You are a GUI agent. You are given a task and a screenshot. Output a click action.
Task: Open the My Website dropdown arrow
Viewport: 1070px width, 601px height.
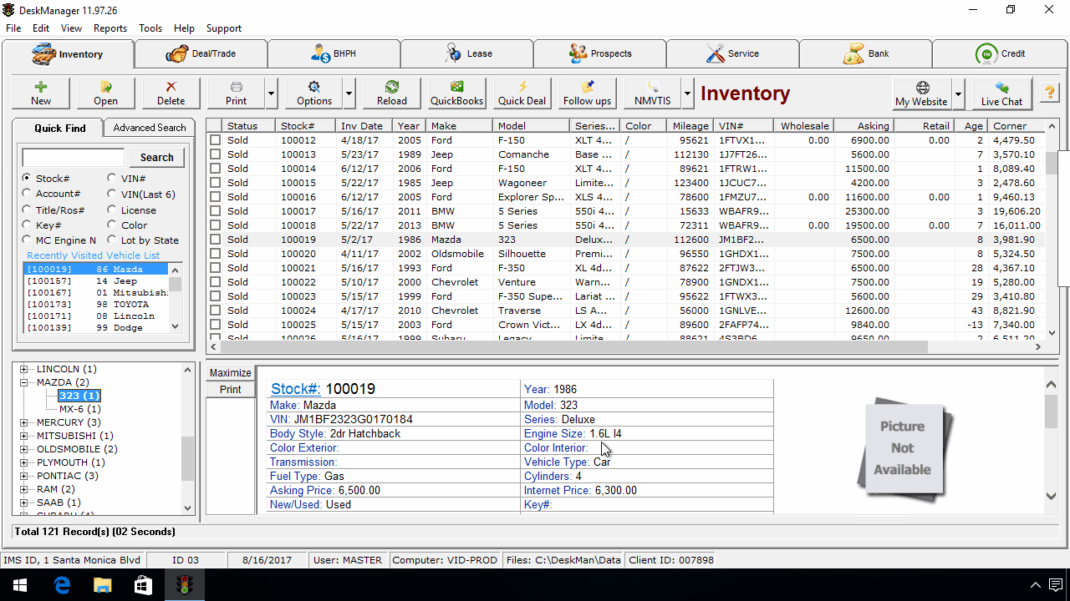[959, 93]
